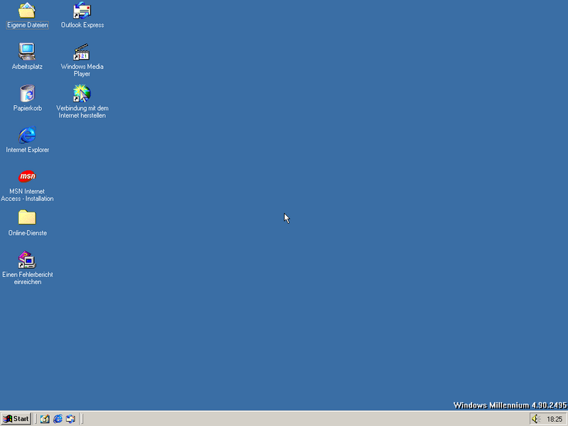Select the Windows Media Player shortcut
Image resolution: width=568 pixels, height=426 pixels.
[82, 52]
